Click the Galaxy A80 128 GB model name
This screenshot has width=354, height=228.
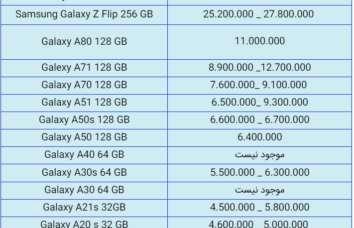pyautogui.click(x=84, y=41)
